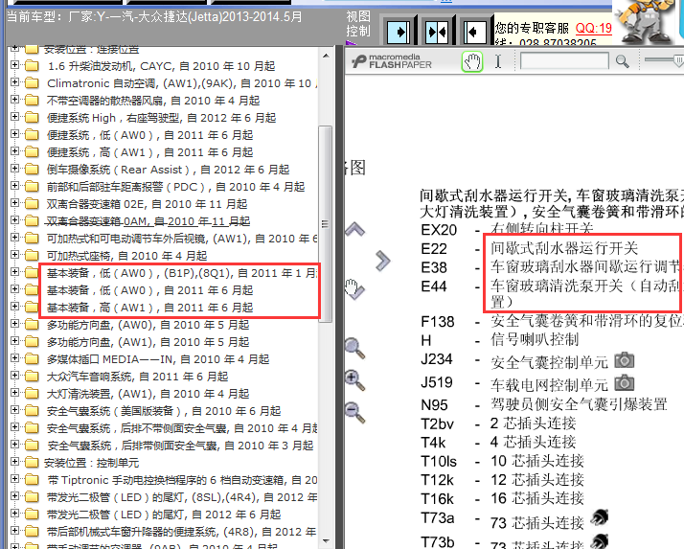Screen dimensions: 684x549
Task: Select 安全气囊系统（美国版装备）tree item
Action: [164, 411]
